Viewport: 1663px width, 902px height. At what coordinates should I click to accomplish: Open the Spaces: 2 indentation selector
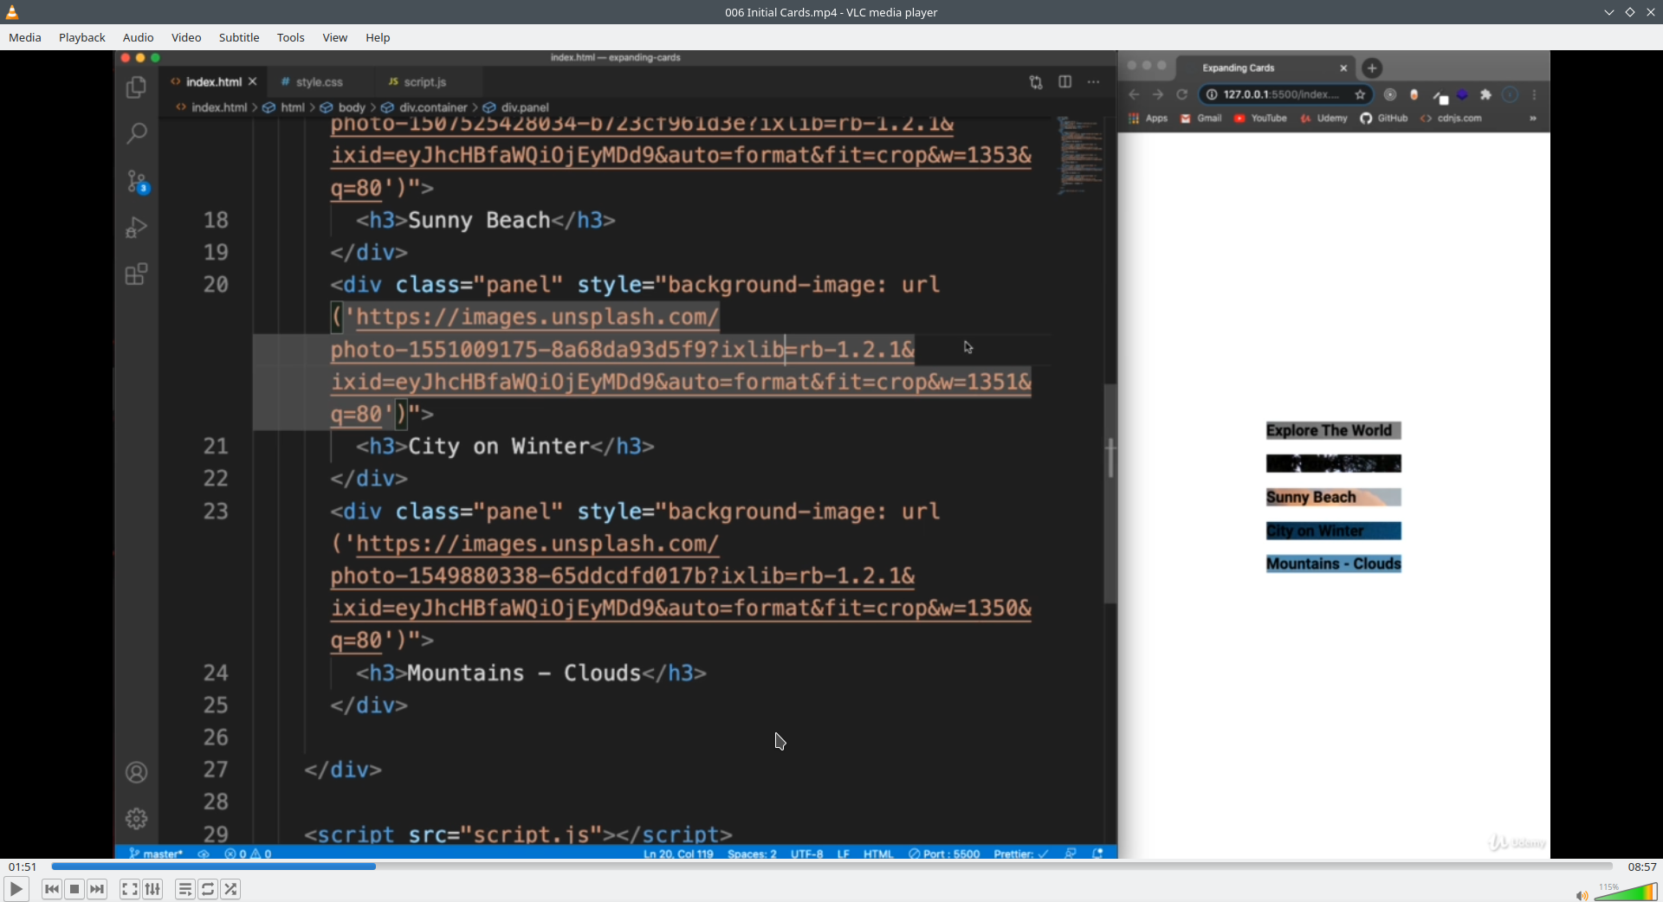[x=752, y=854]
